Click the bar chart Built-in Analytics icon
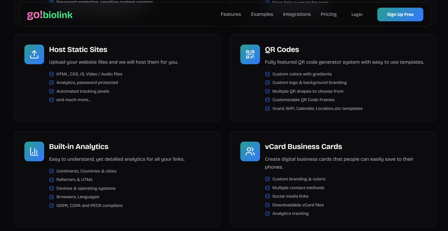448x231 pixels. 34,151
